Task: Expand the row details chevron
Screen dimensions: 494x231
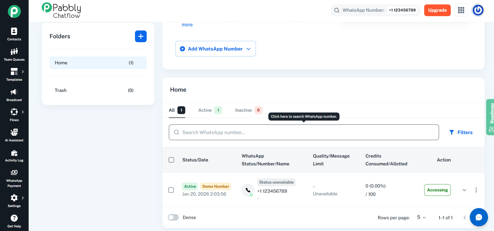Action: (464, 190)
